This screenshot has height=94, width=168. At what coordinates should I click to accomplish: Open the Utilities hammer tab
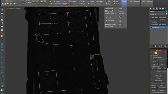(x=166, y=9)
